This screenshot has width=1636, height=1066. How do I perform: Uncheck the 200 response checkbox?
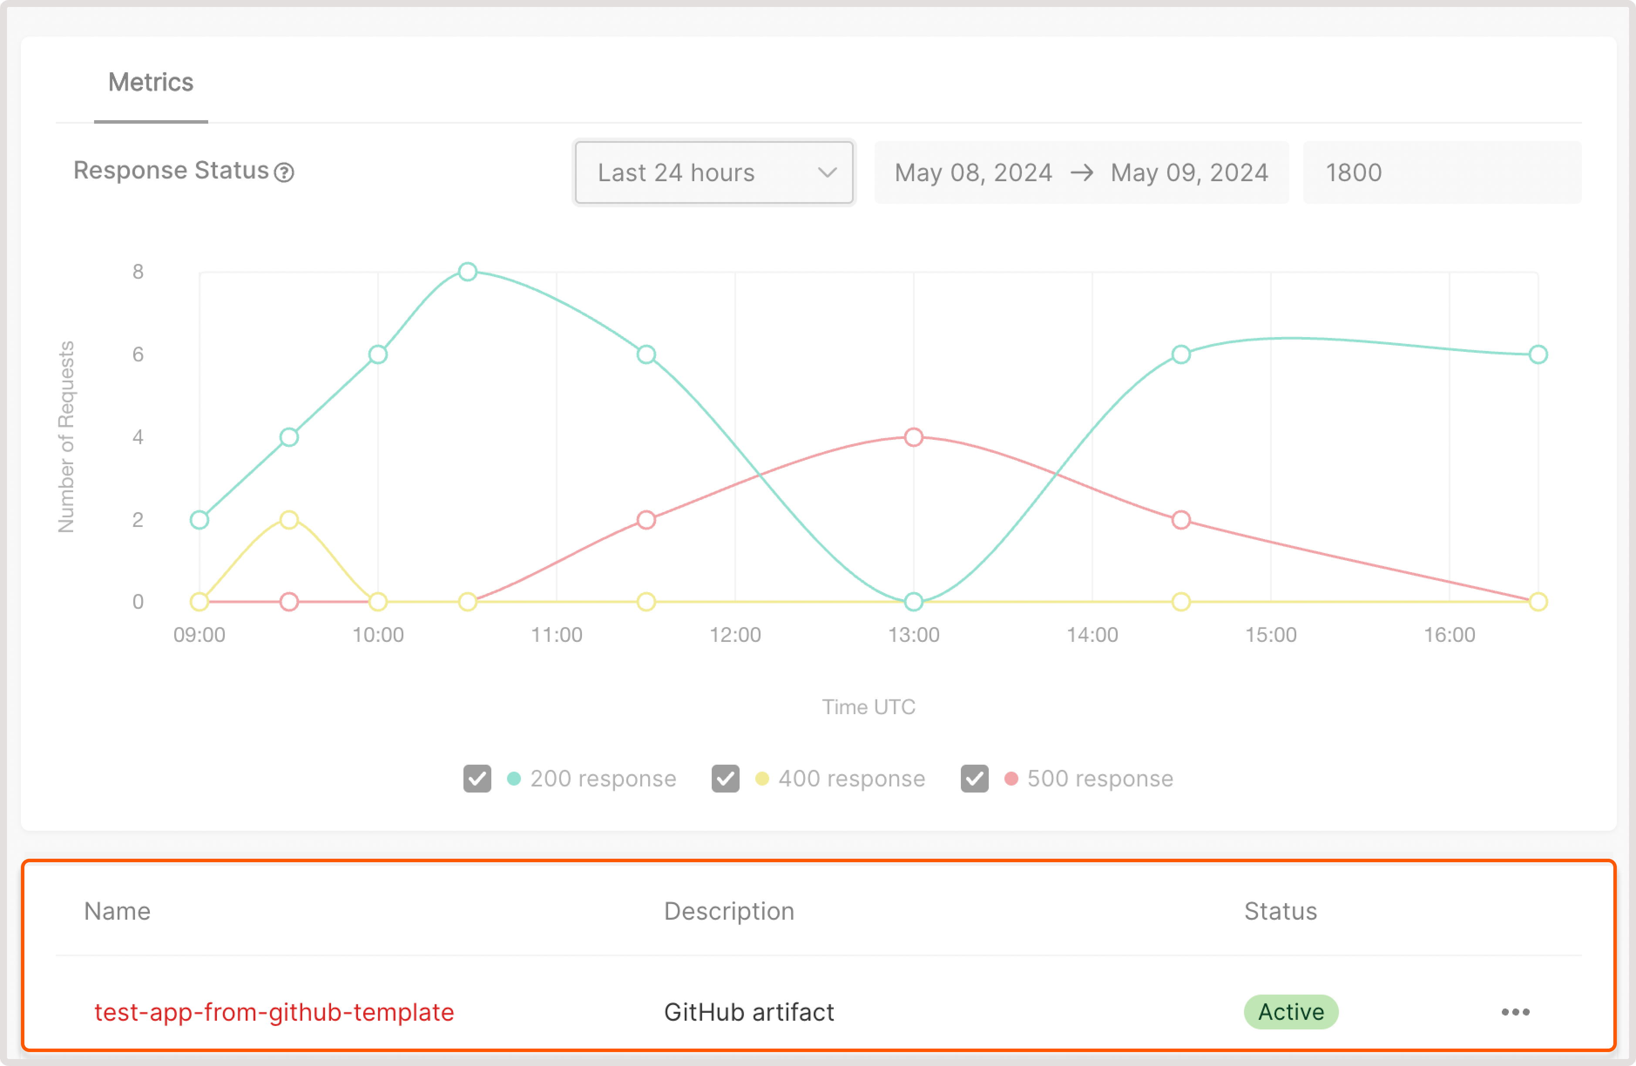click(477, 779)
